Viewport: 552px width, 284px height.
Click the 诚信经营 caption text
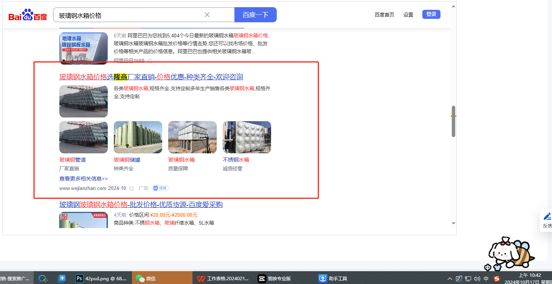[233, 168]
